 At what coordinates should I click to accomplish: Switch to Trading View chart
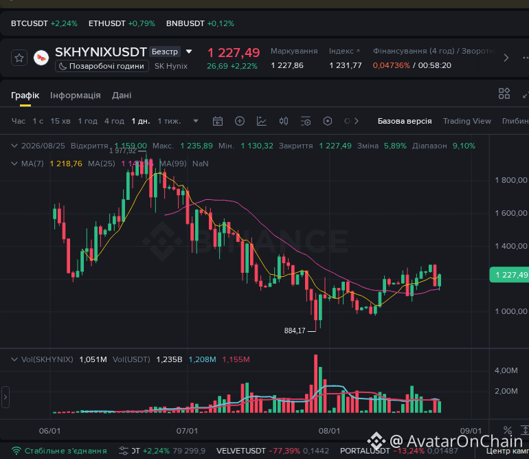click(467, 121)
